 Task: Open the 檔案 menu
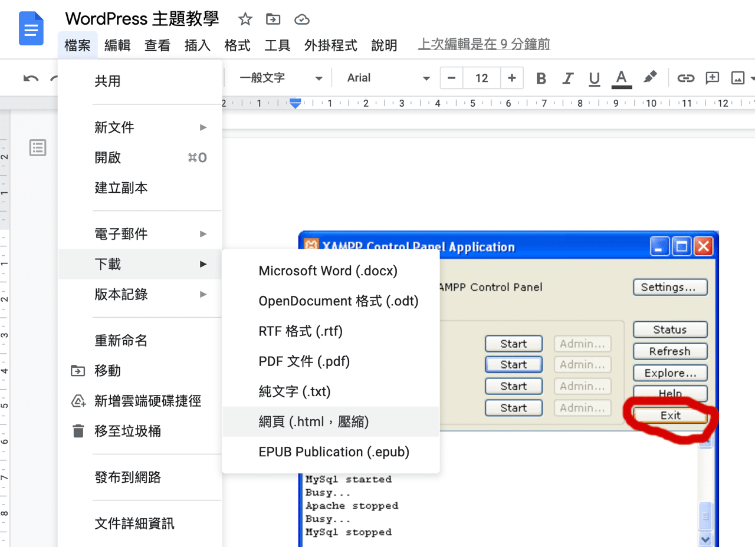coord(78,45)
